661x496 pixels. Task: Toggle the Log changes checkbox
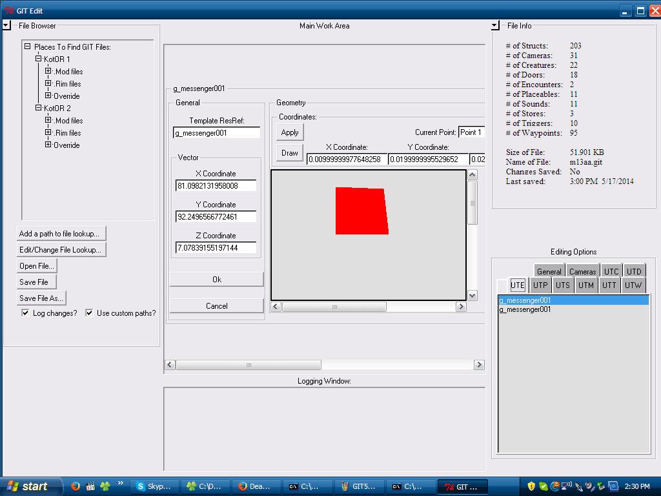point(25,313)
